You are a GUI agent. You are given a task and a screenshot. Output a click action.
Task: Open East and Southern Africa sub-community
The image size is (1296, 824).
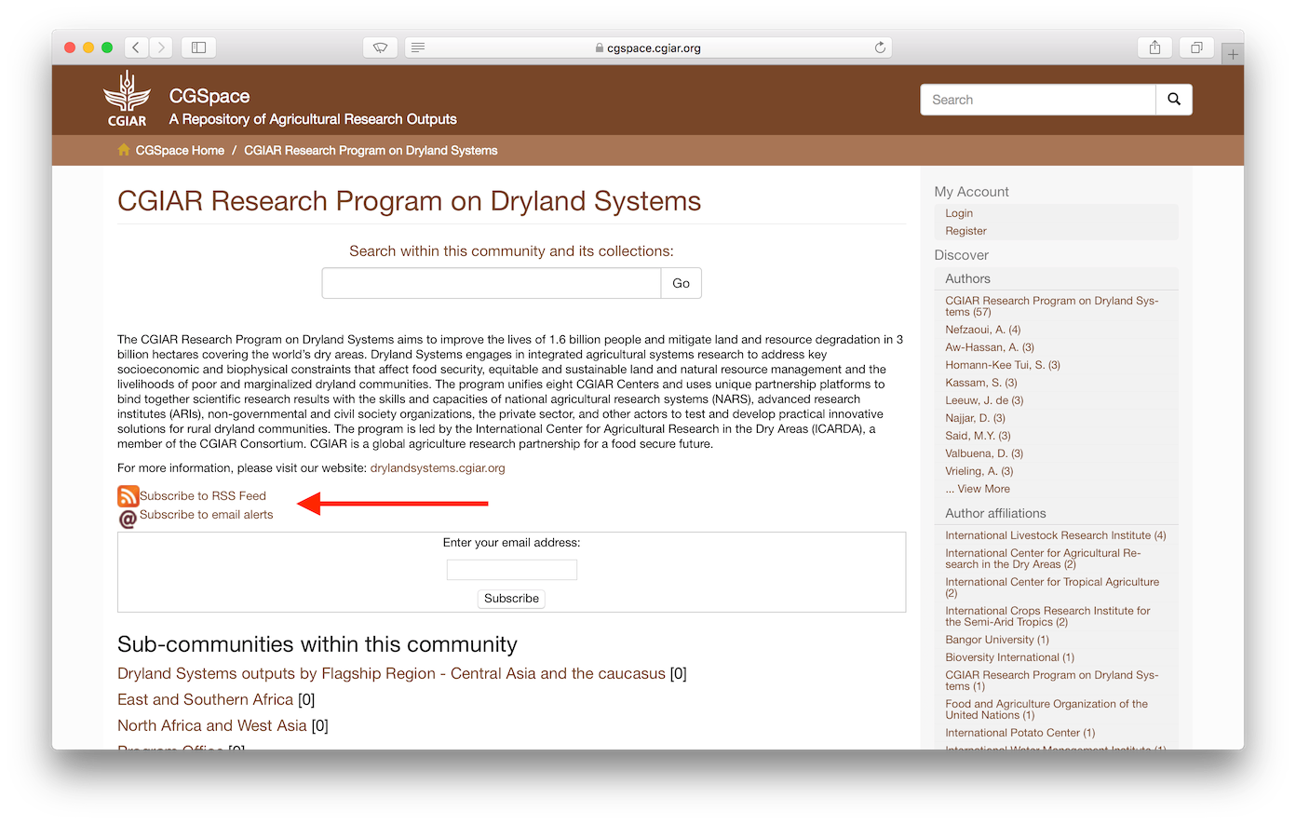click(205, 699)
